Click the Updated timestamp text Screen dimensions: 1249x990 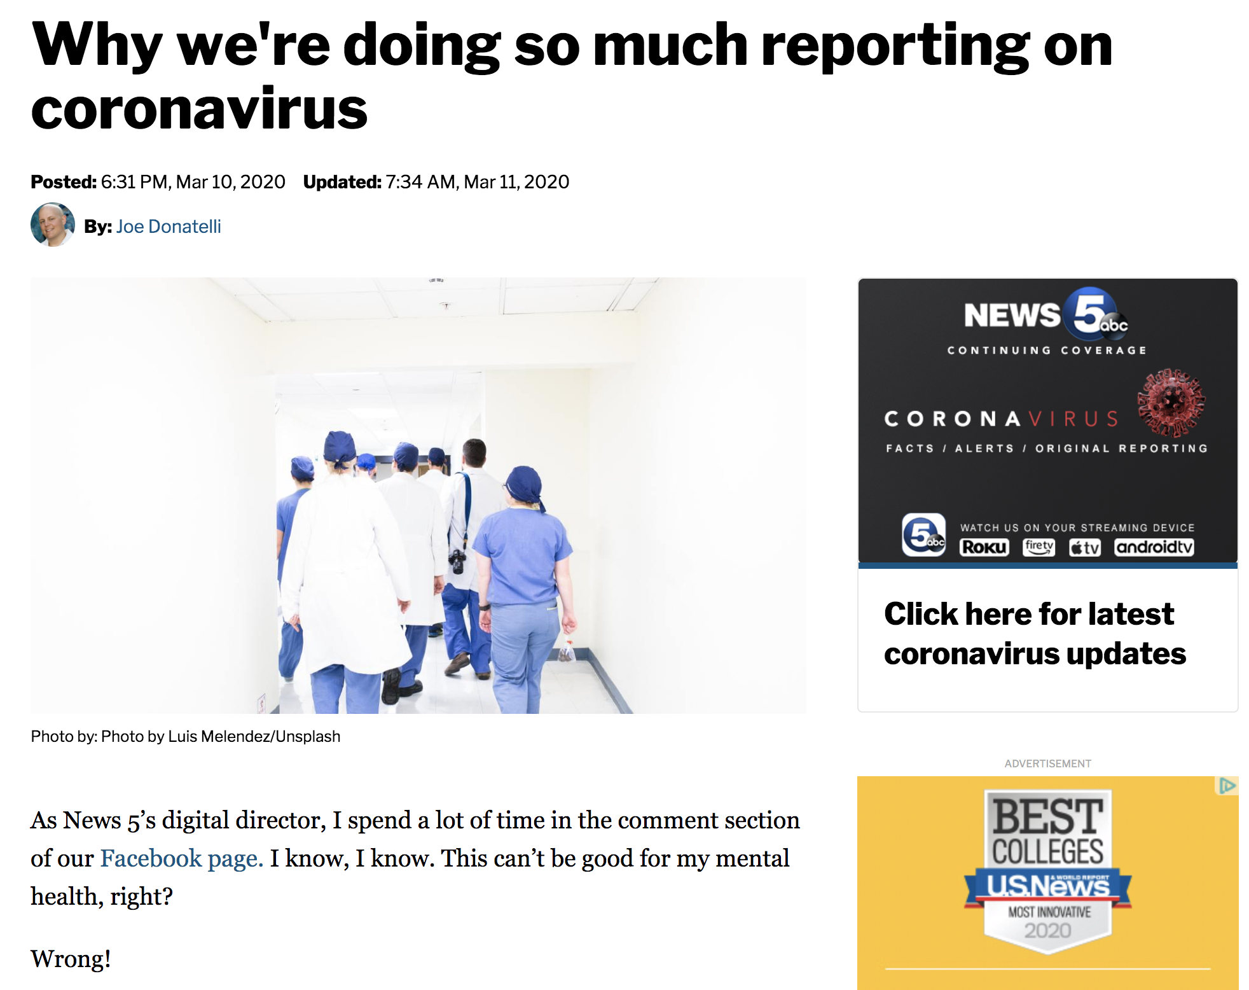(436, 182)
